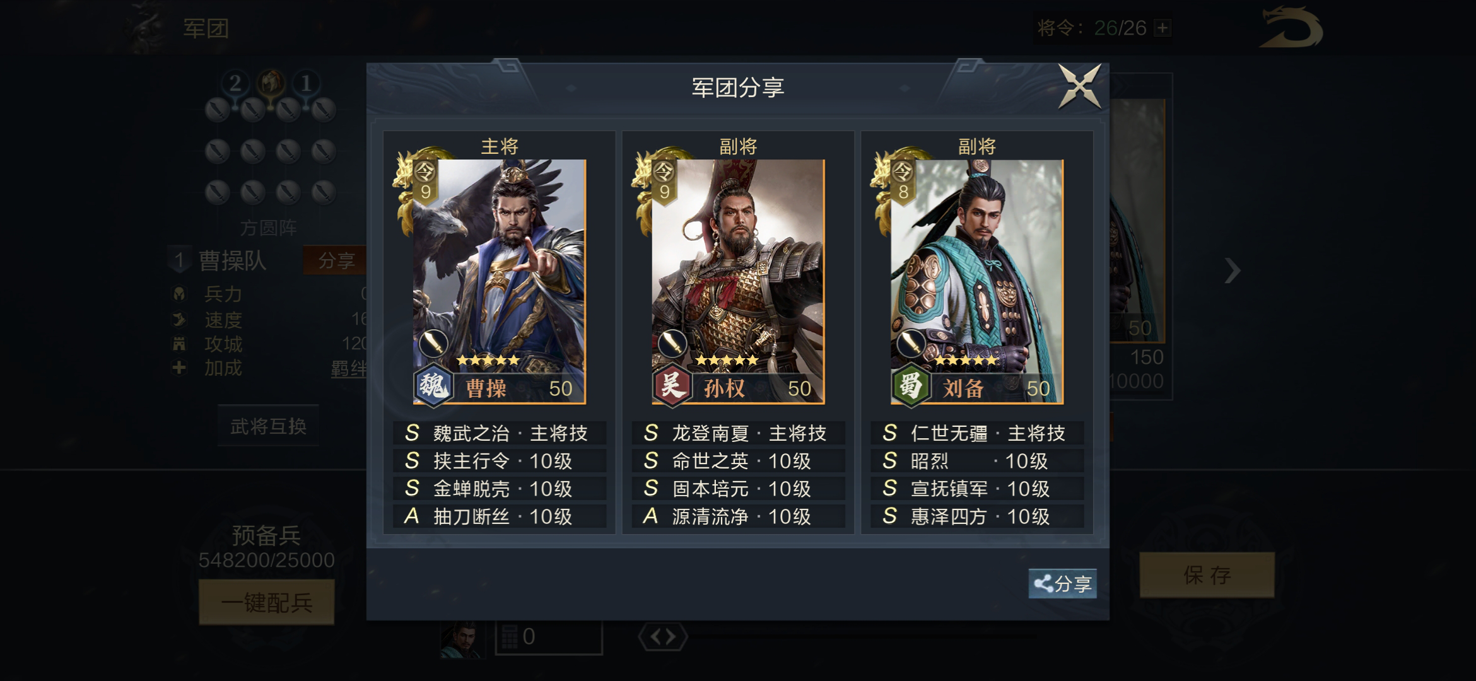Select the 刘备 general card
Viewport: 1476px width, 681px height.
click(x=976, y=281)
